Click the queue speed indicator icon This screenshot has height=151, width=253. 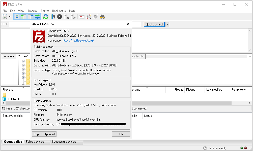coord(205,148)
